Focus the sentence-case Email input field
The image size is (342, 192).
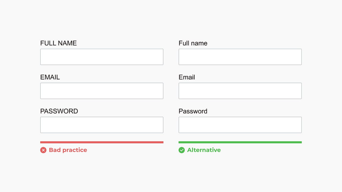click(x=240, y=91)
